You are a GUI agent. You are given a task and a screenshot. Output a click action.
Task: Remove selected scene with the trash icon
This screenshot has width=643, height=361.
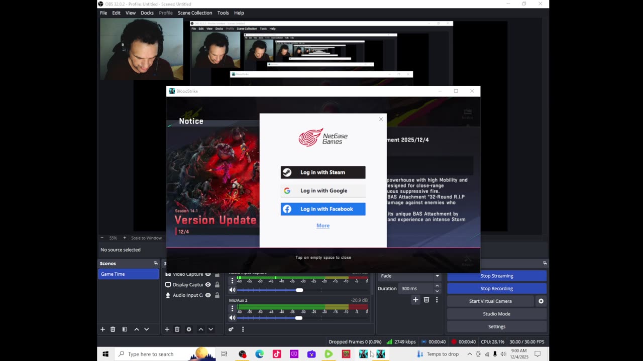(113, 329)
